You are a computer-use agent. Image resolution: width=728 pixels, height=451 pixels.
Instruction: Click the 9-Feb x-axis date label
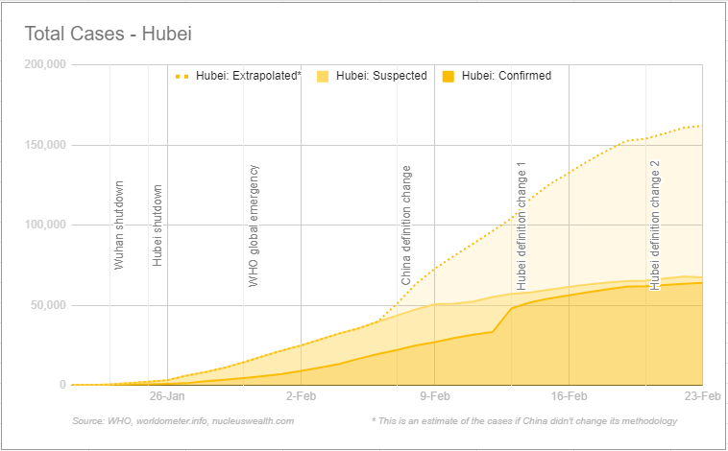click(x=435, y=395)
